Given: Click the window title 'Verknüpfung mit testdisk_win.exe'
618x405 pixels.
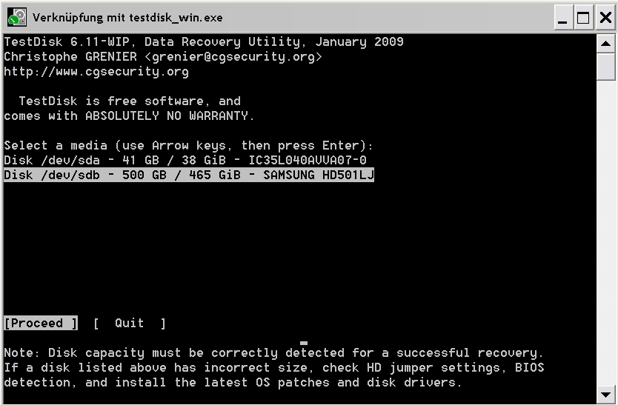Looking at the screenshot, I should 127,18.
